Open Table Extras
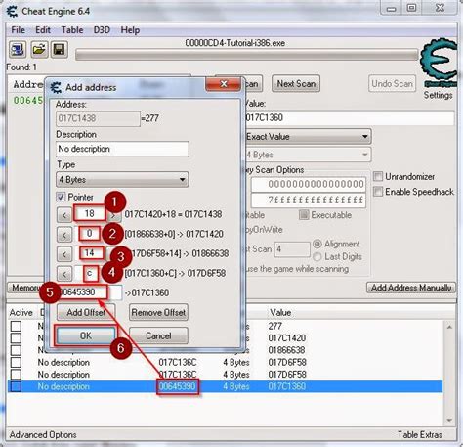The height and width of the screenshot is (447, 463). pyautogui.click(x=420, y=435)
